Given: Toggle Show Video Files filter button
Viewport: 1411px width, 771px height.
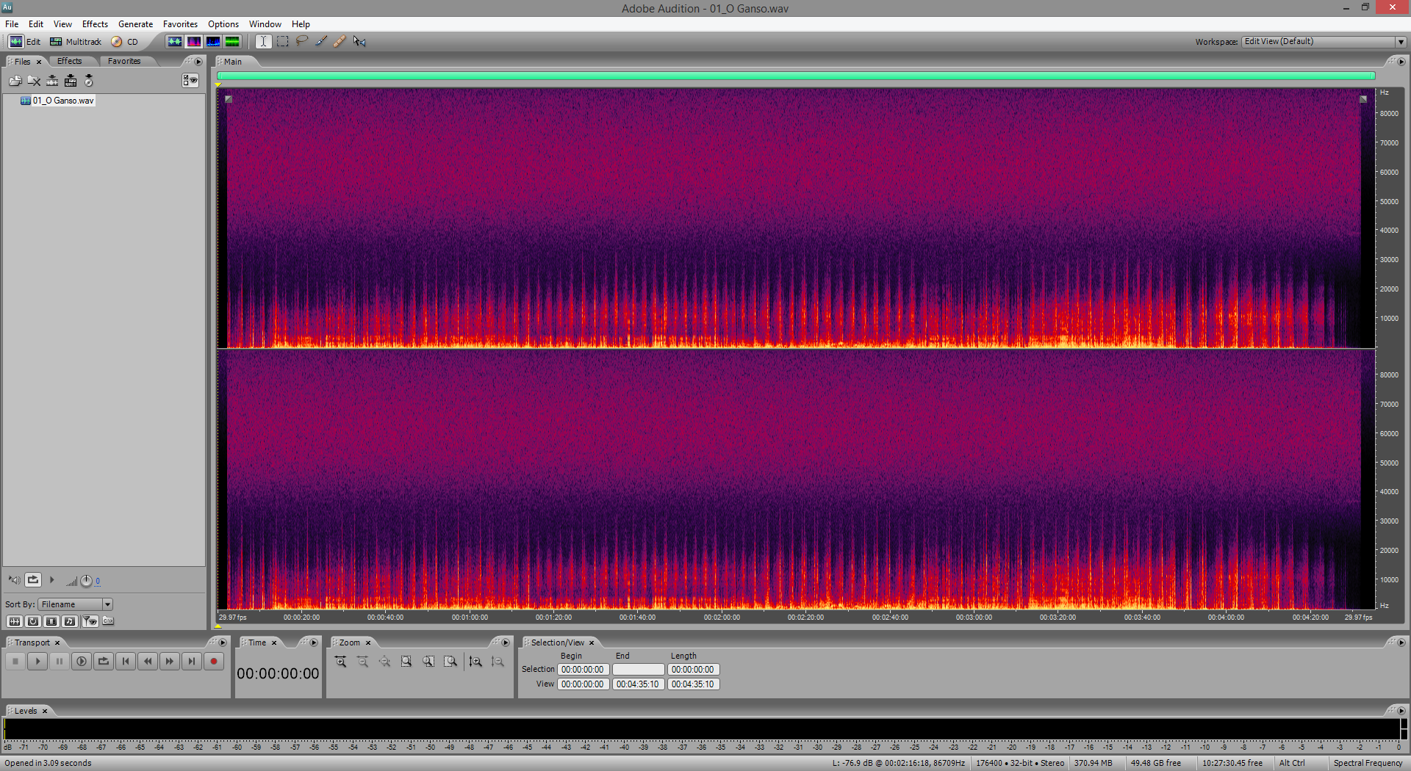Looking at the screenshot, I should tap(51, 621).
